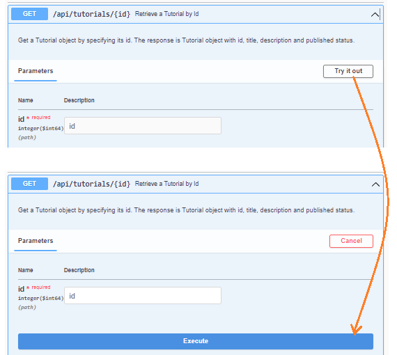Click lower 'Get a Tutorial object' description text

186,210
